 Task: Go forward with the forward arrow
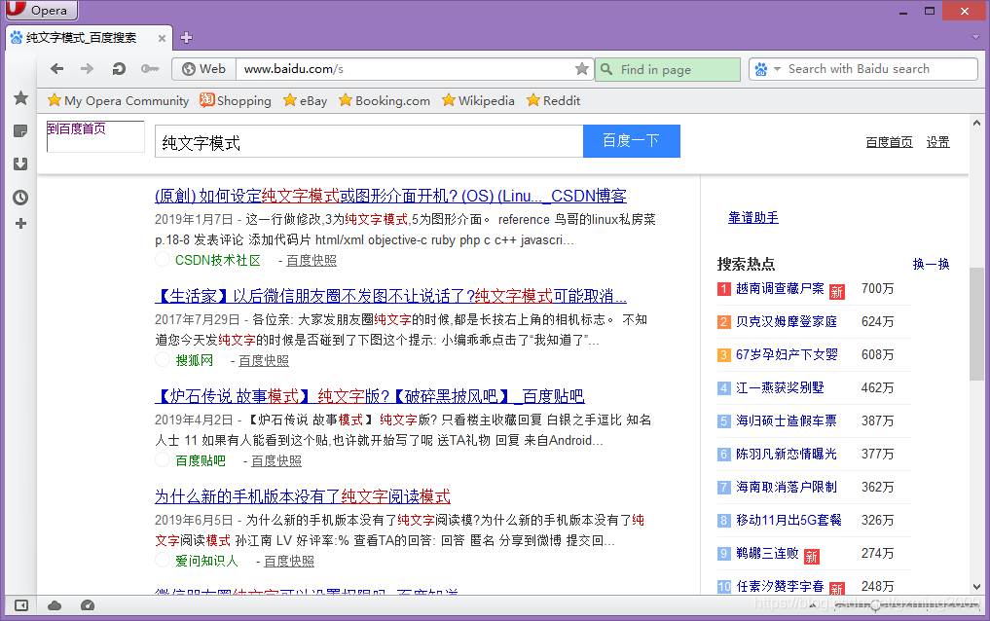(88, 69)
